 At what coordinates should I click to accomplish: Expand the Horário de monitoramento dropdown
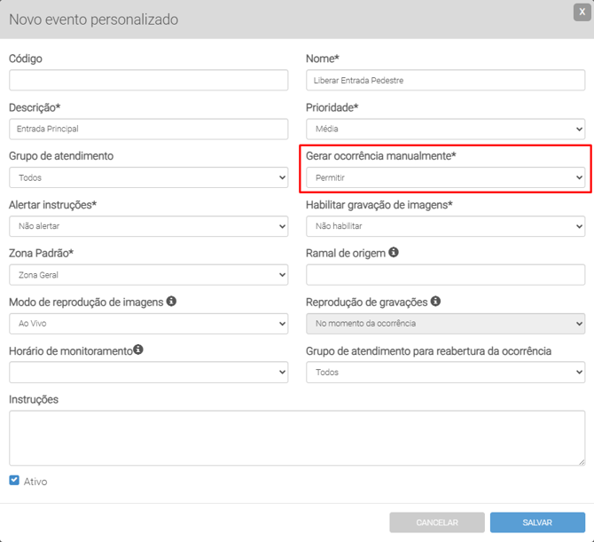tap(148, 373)
